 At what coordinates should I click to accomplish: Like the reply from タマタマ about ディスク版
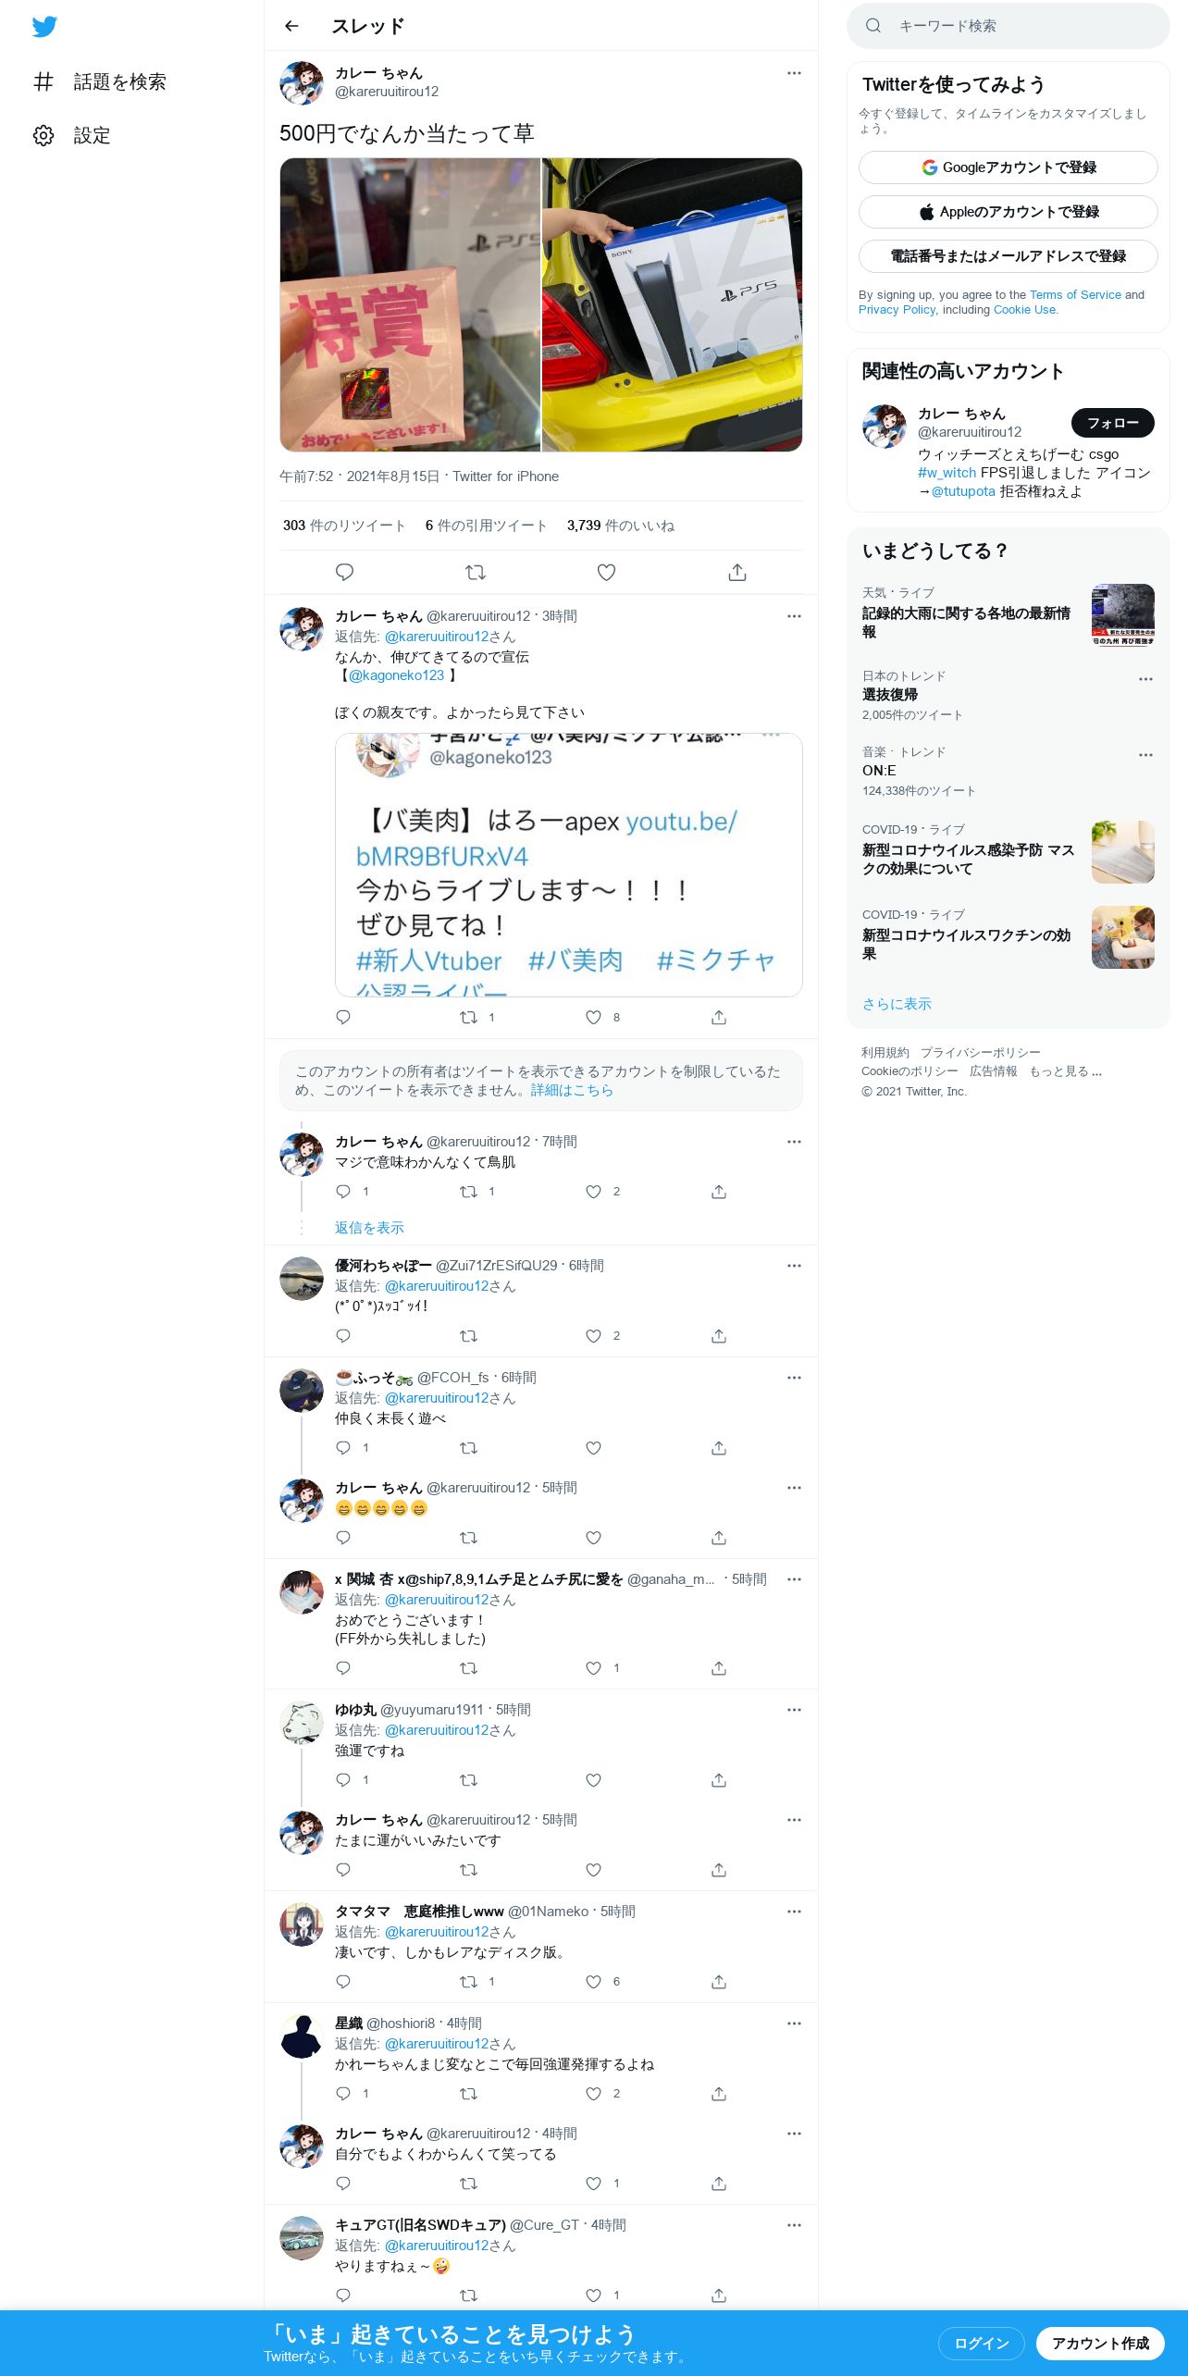click(x=594, y=1982)
